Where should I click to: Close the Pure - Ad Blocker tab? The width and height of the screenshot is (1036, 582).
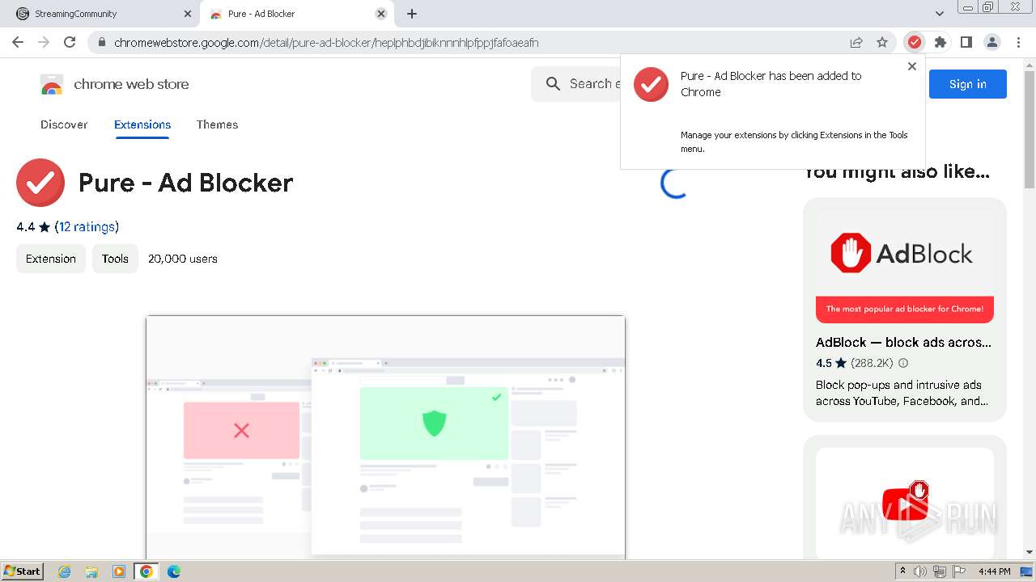point(381,14)
